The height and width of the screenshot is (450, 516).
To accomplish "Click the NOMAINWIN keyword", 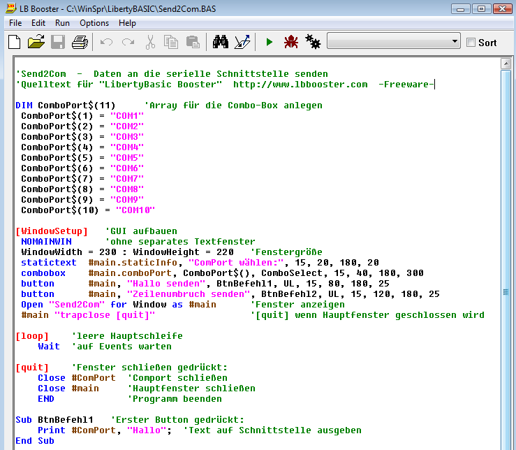I will (46, 242).
